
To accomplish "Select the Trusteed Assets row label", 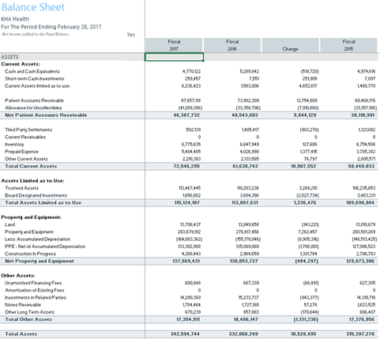I will pos(21,188).
